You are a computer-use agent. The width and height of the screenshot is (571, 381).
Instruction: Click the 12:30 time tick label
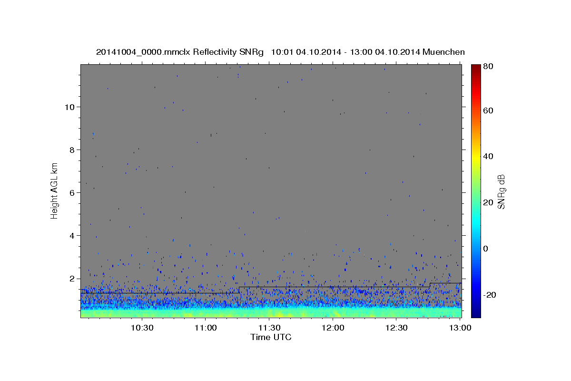point(396,328)
